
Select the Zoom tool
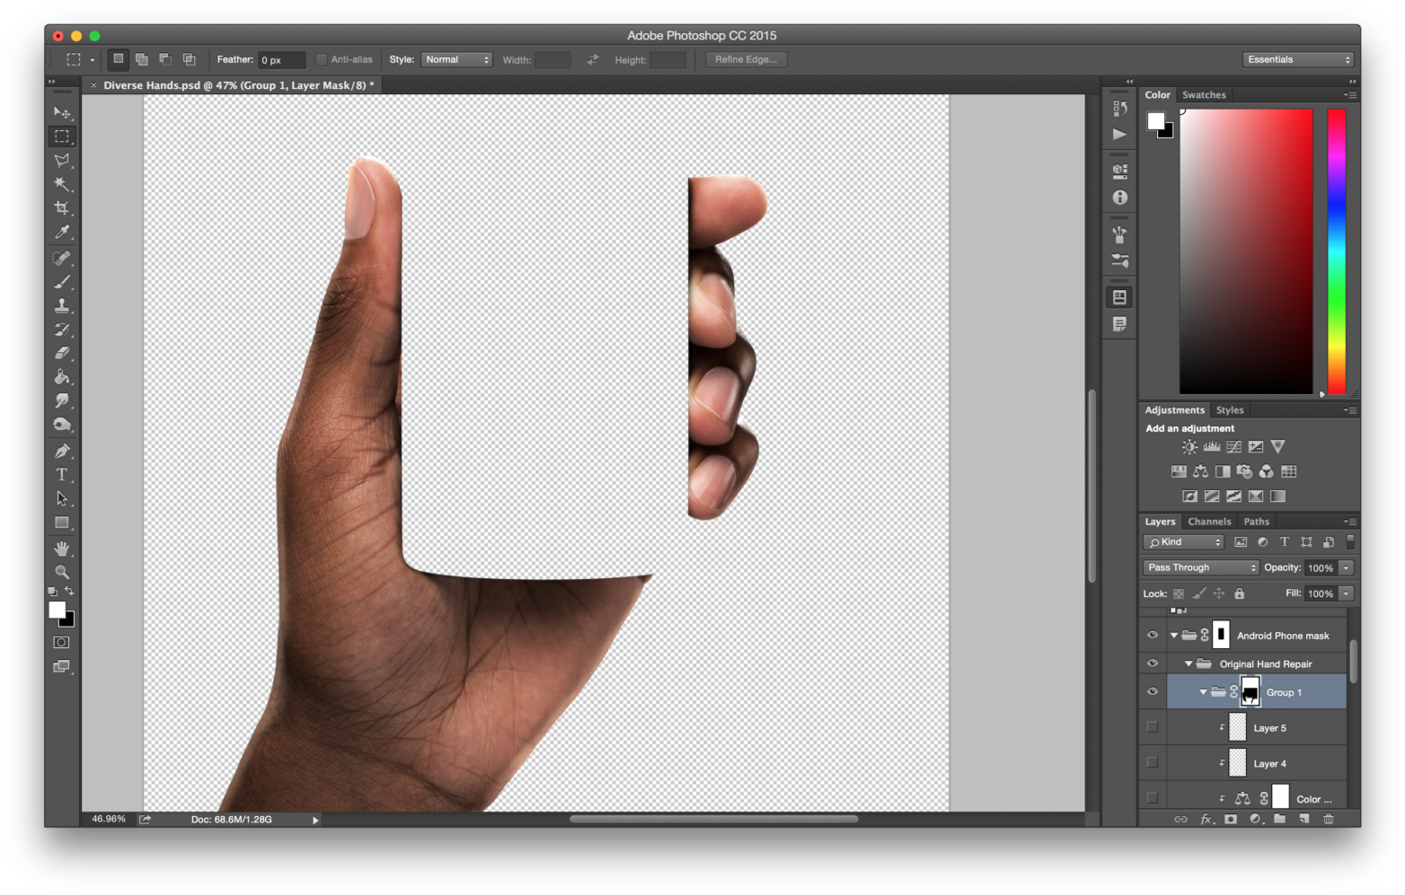[62, 572]
